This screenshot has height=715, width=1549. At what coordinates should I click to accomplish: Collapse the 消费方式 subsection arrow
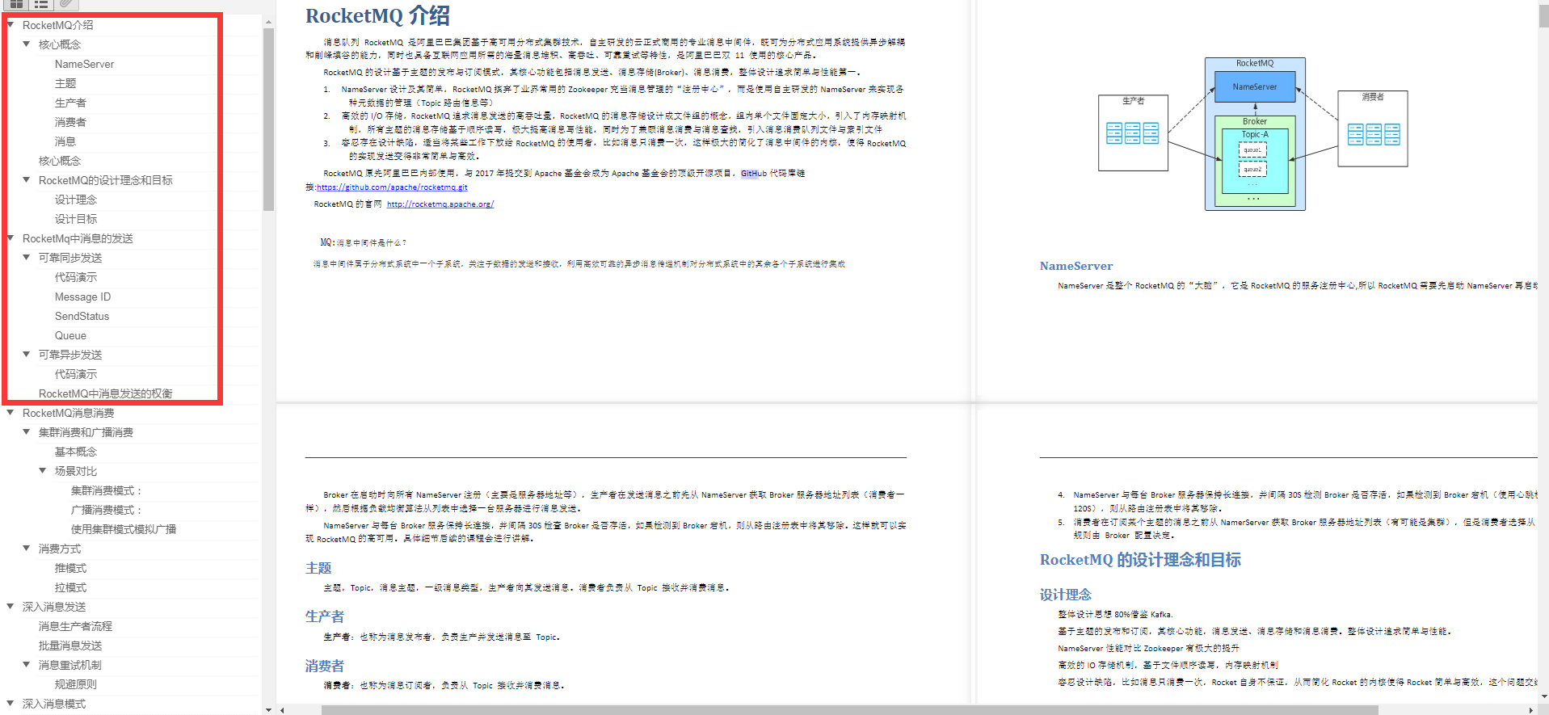point(27,549)
